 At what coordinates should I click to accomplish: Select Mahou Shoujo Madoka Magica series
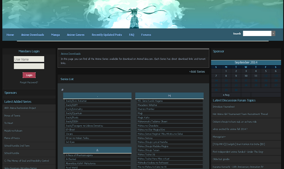(x=153, y=146)
